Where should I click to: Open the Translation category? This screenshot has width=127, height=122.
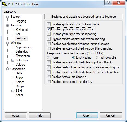point(23,56)
